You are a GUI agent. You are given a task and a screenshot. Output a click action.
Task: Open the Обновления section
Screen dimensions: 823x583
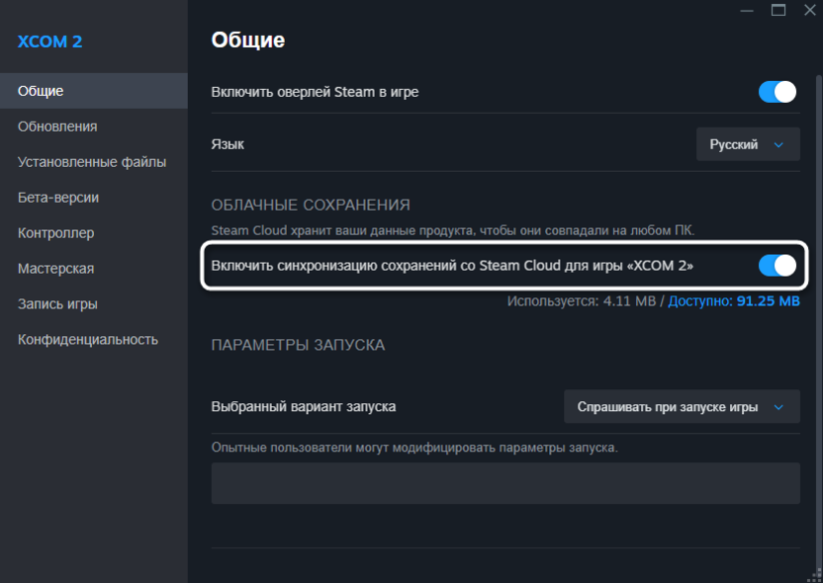(x=57, y=126)
